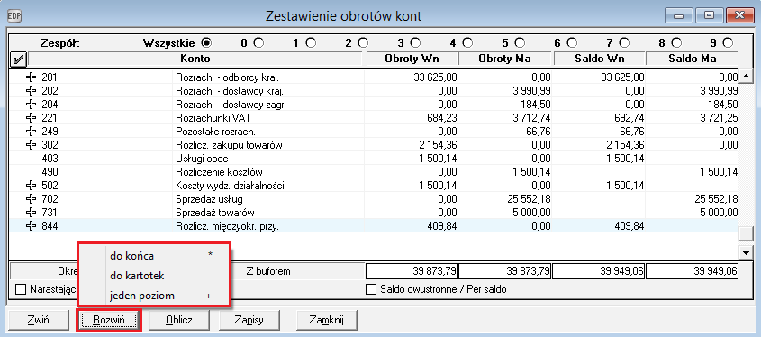Image resolution: width=761 pixels, height=337 pixels.
Task: Select Zespół radio button 1
Action: (311, 42)
